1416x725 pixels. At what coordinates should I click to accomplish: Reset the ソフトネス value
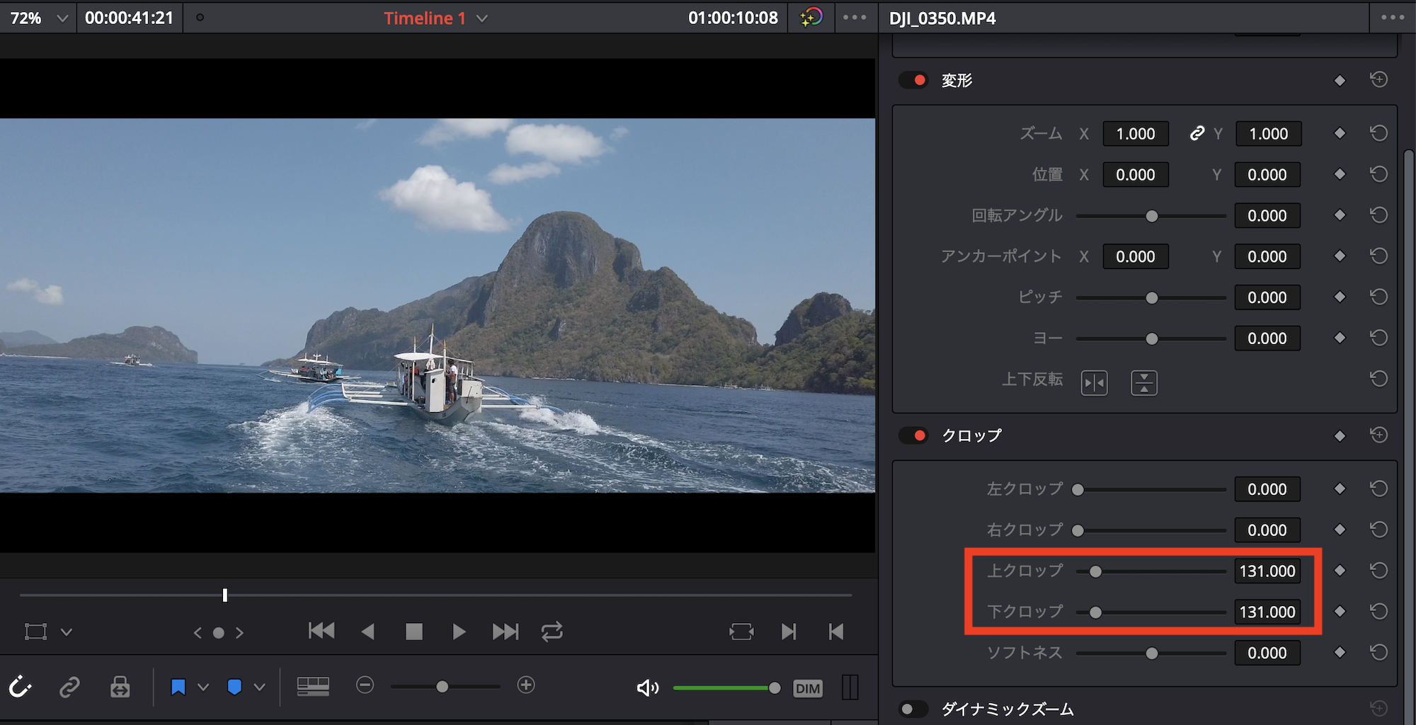(x=1378, y=653)
